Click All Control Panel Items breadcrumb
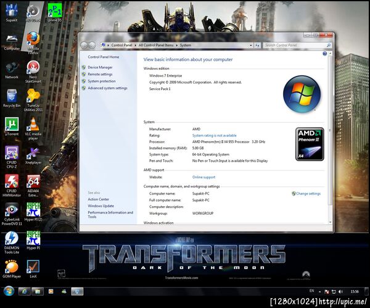 (x=156, y=45)
